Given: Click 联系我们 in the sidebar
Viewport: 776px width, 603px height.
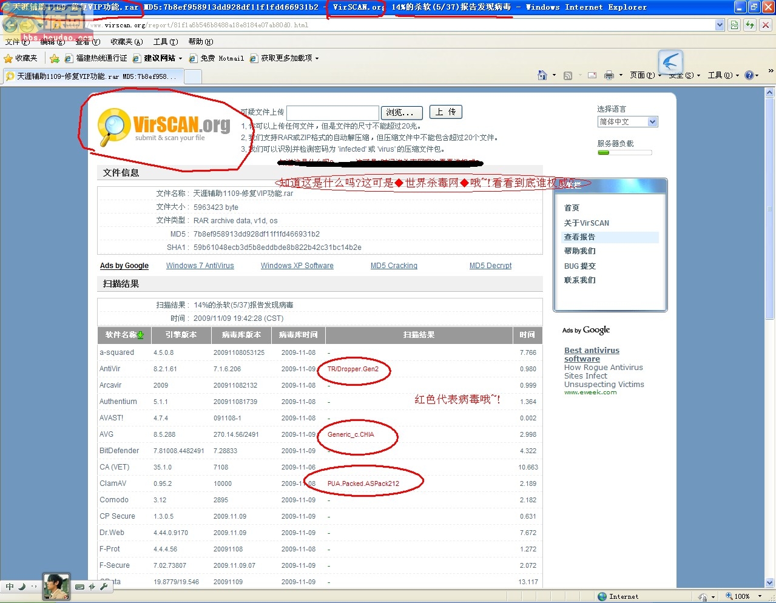Looking at the screenshot, I should tap(579, 280).
